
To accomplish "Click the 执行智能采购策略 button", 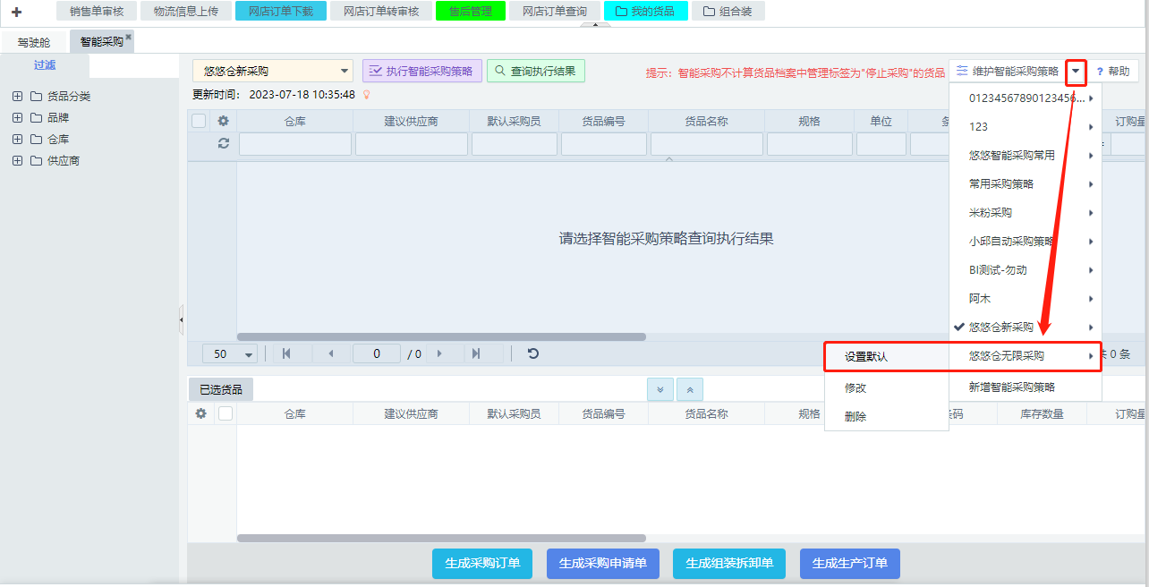I will point(421,72).
